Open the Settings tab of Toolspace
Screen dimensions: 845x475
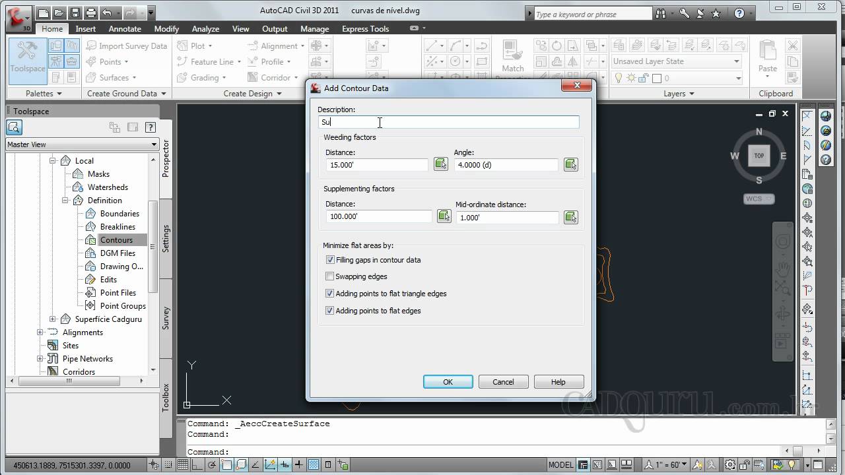coord(166,239)
